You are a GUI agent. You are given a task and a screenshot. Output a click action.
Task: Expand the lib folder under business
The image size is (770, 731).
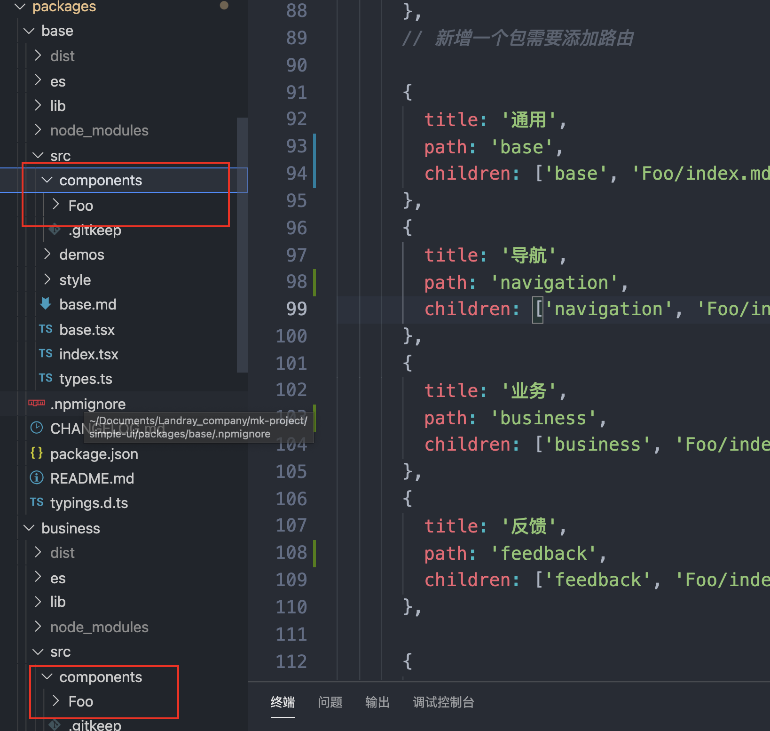[38, 602]
